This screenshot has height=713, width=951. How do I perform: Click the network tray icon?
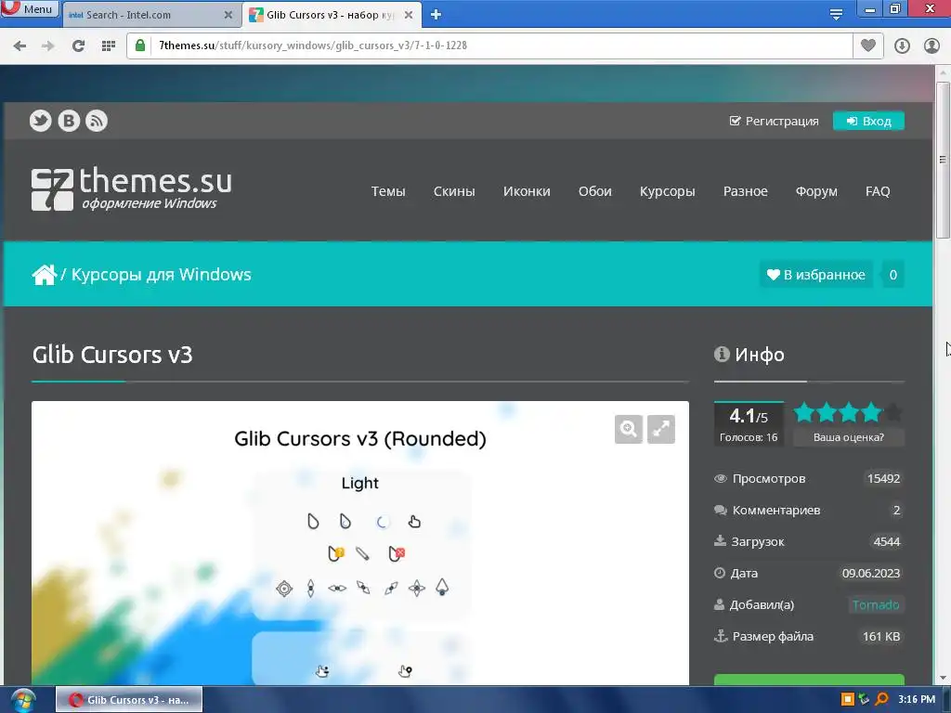865,700
